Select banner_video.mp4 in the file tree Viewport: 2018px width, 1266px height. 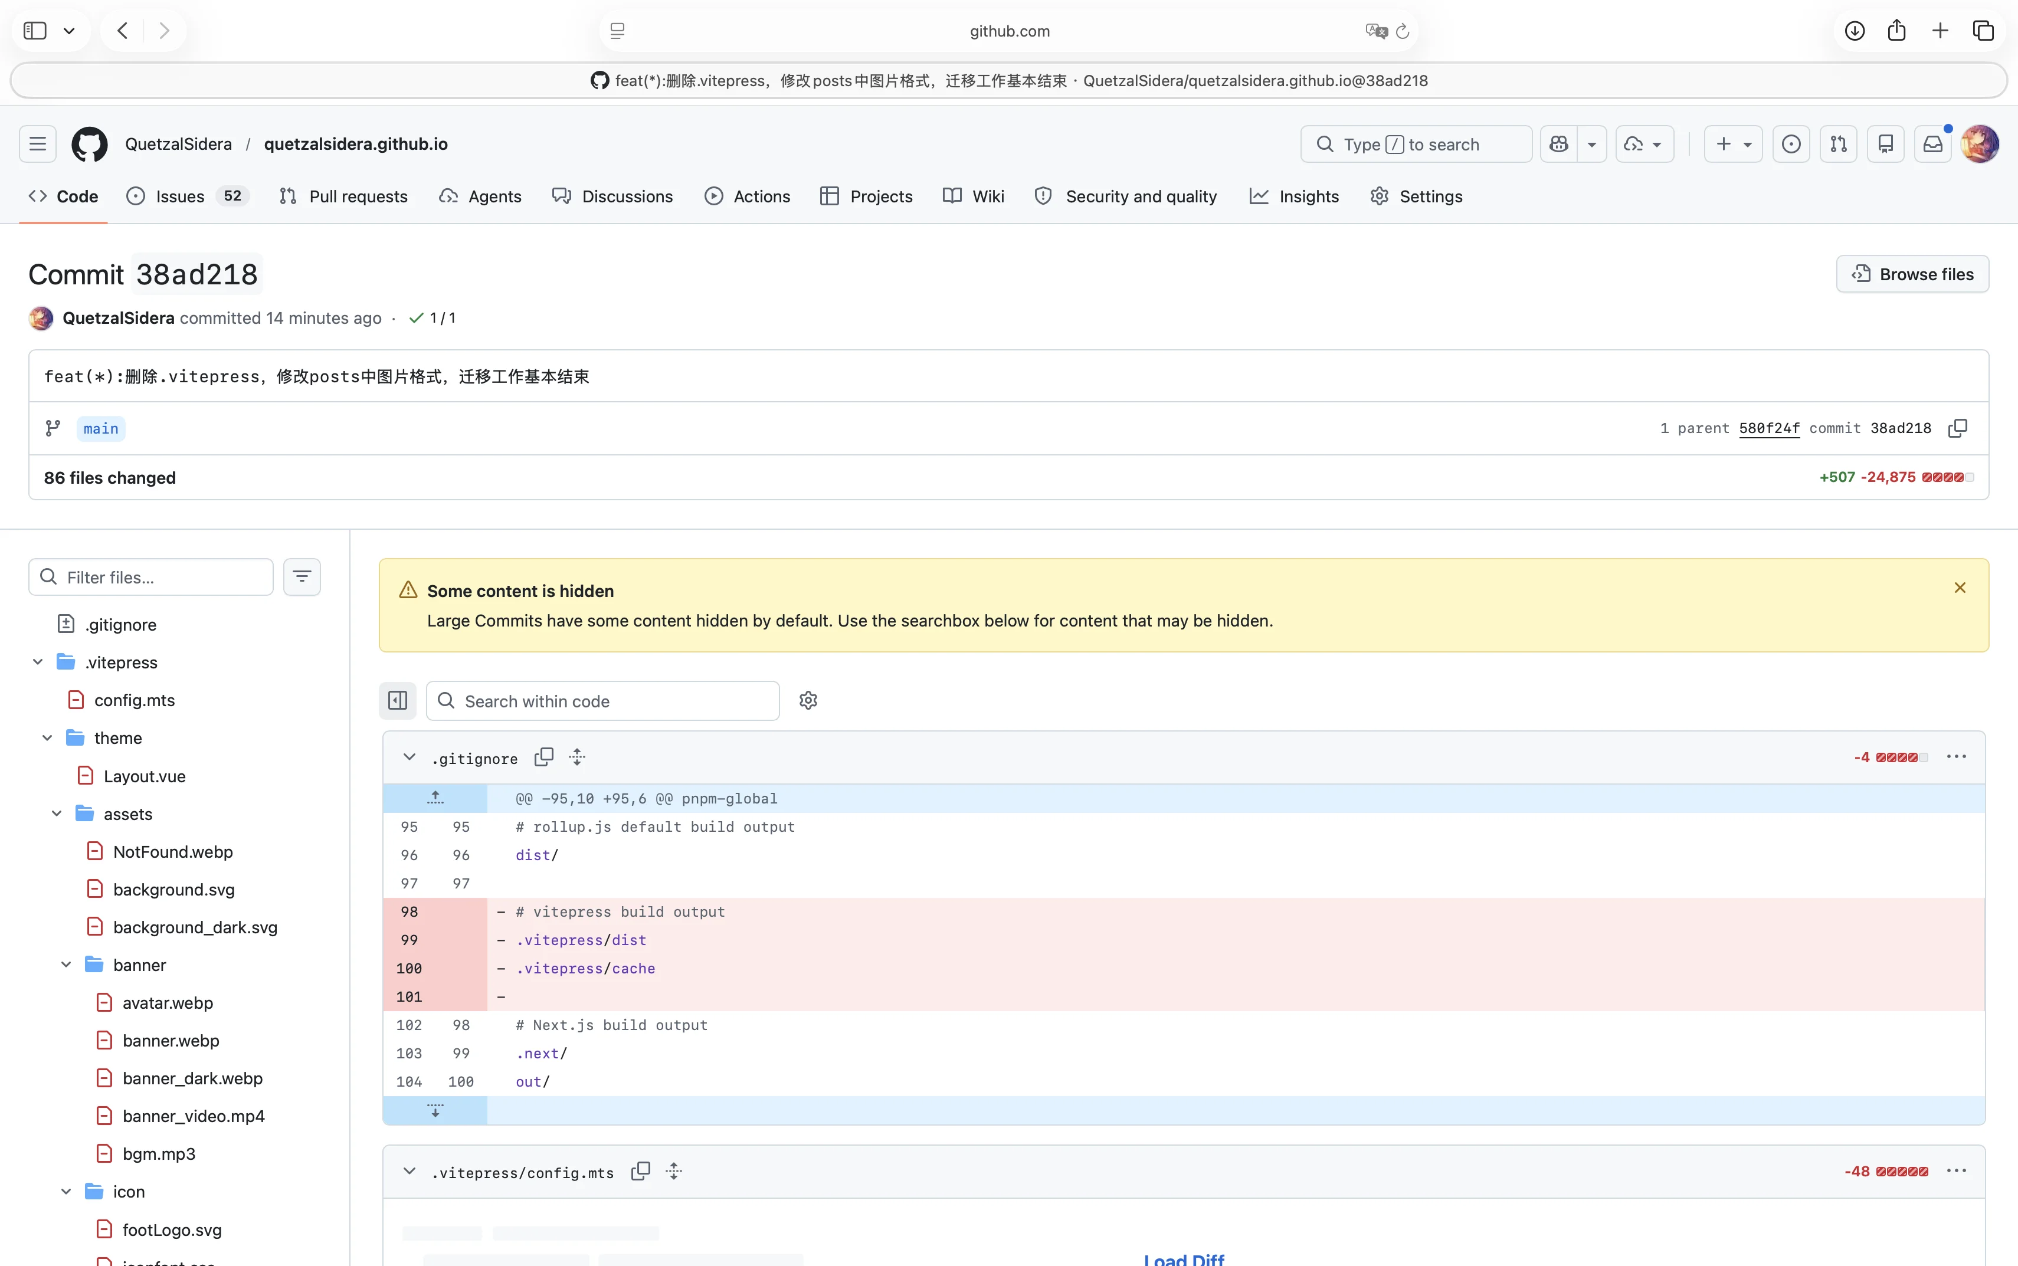[194, 1116]
